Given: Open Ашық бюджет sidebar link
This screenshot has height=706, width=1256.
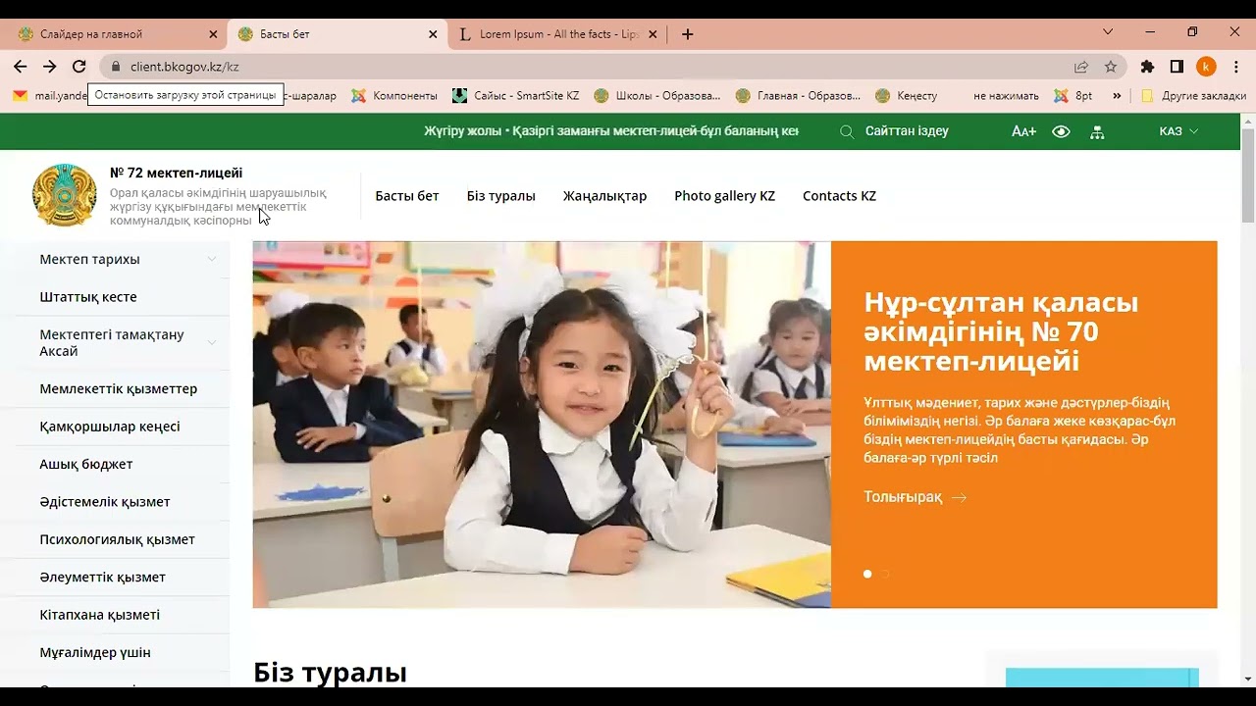Looking at the screenshot, I should [x=86, y=464].
